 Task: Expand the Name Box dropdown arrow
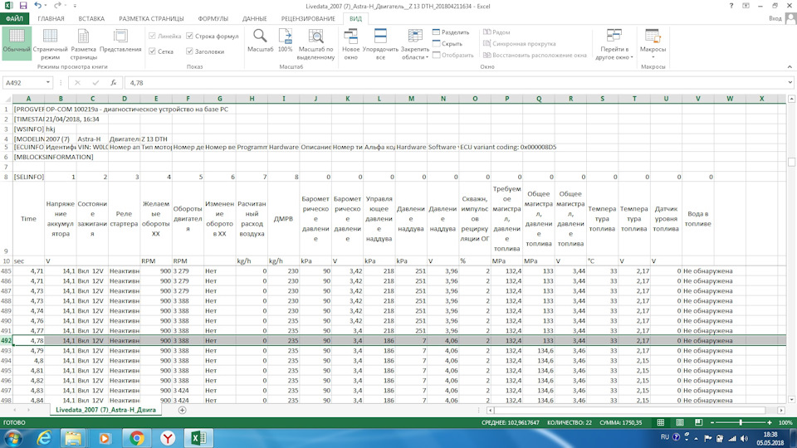pyautogui.click(x=48, y=83)
